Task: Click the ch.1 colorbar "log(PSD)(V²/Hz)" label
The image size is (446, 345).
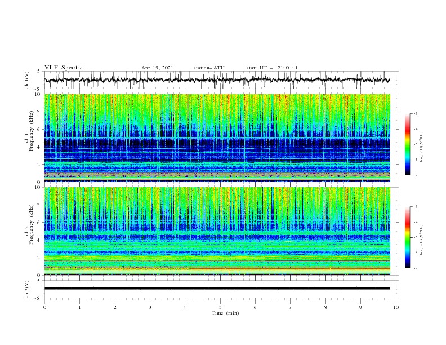Action: (x=422, y=147)
